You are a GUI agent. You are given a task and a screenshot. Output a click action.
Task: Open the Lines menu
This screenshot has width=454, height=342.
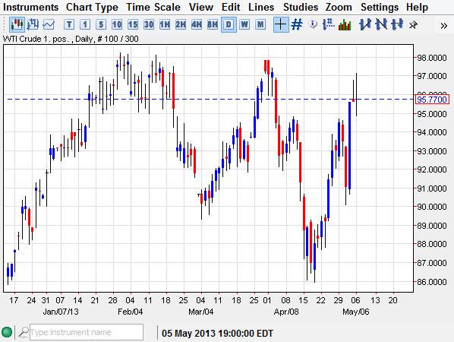click(261, 7)
